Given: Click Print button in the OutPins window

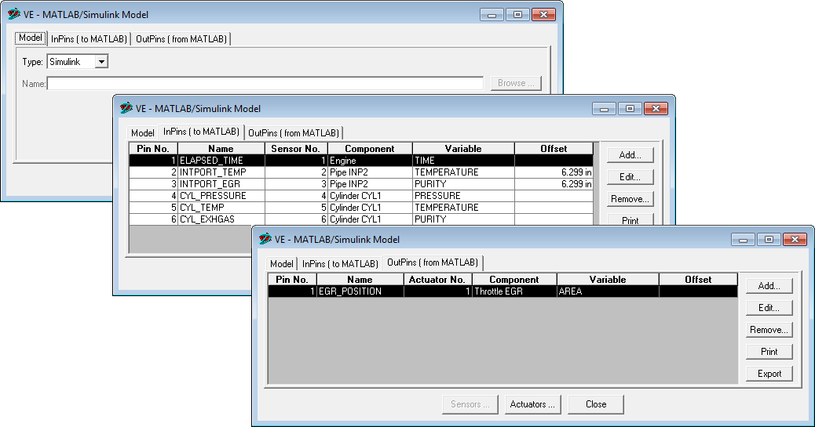Looking at the screenshot, I should coord(769,352).
